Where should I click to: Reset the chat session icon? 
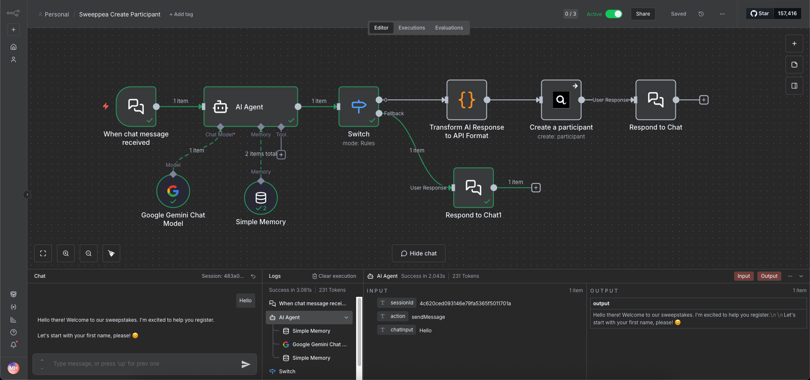pyautogui.click(x=253, y=276)
